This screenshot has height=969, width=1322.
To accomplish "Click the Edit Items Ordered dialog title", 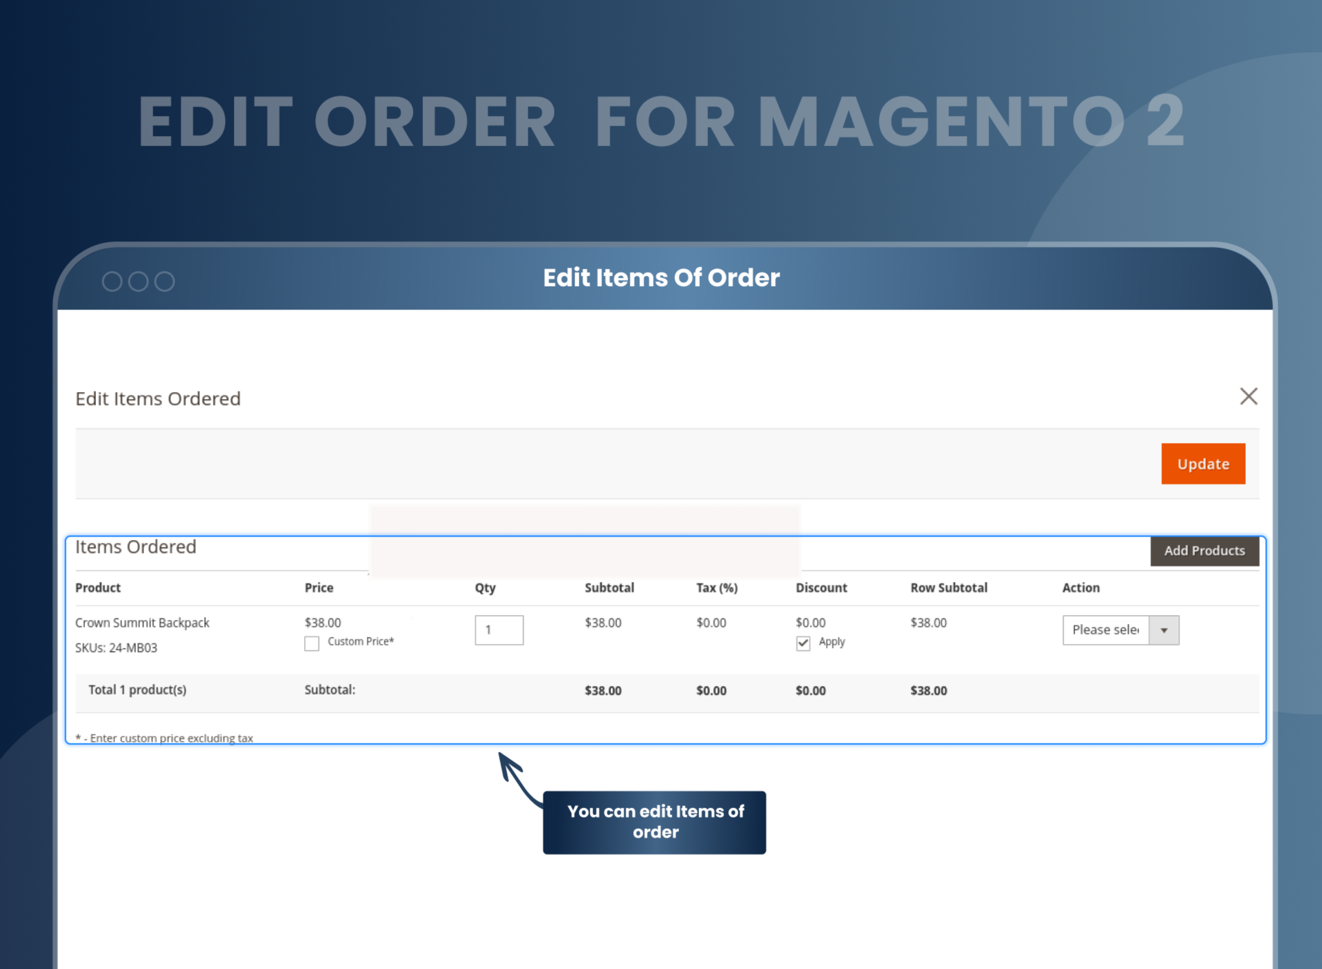I will point(158,399).
